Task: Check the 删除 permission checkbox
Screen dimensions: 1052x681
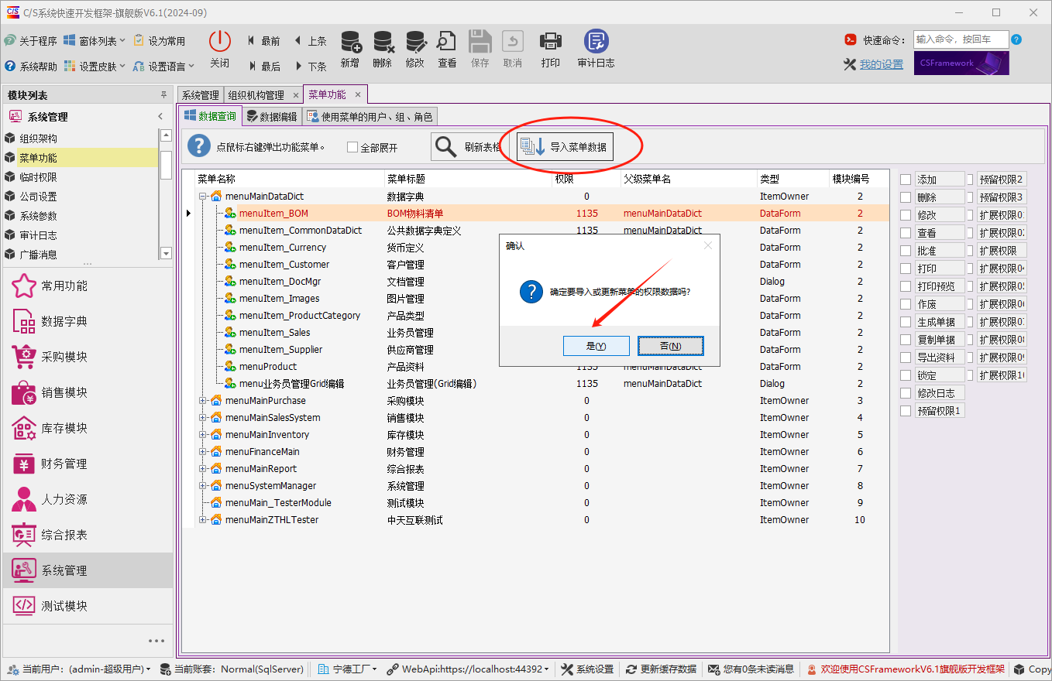Action: tap(906, 197)
